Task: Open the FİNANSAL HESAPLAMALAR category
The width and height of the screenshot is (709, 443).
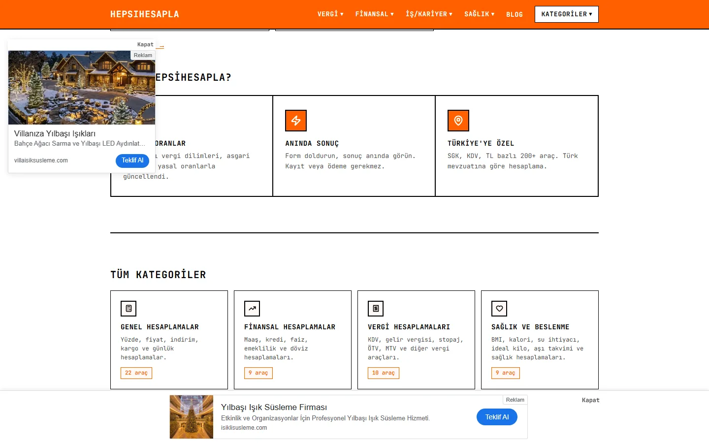Action: pyautogui.click(x=292, y=340)
